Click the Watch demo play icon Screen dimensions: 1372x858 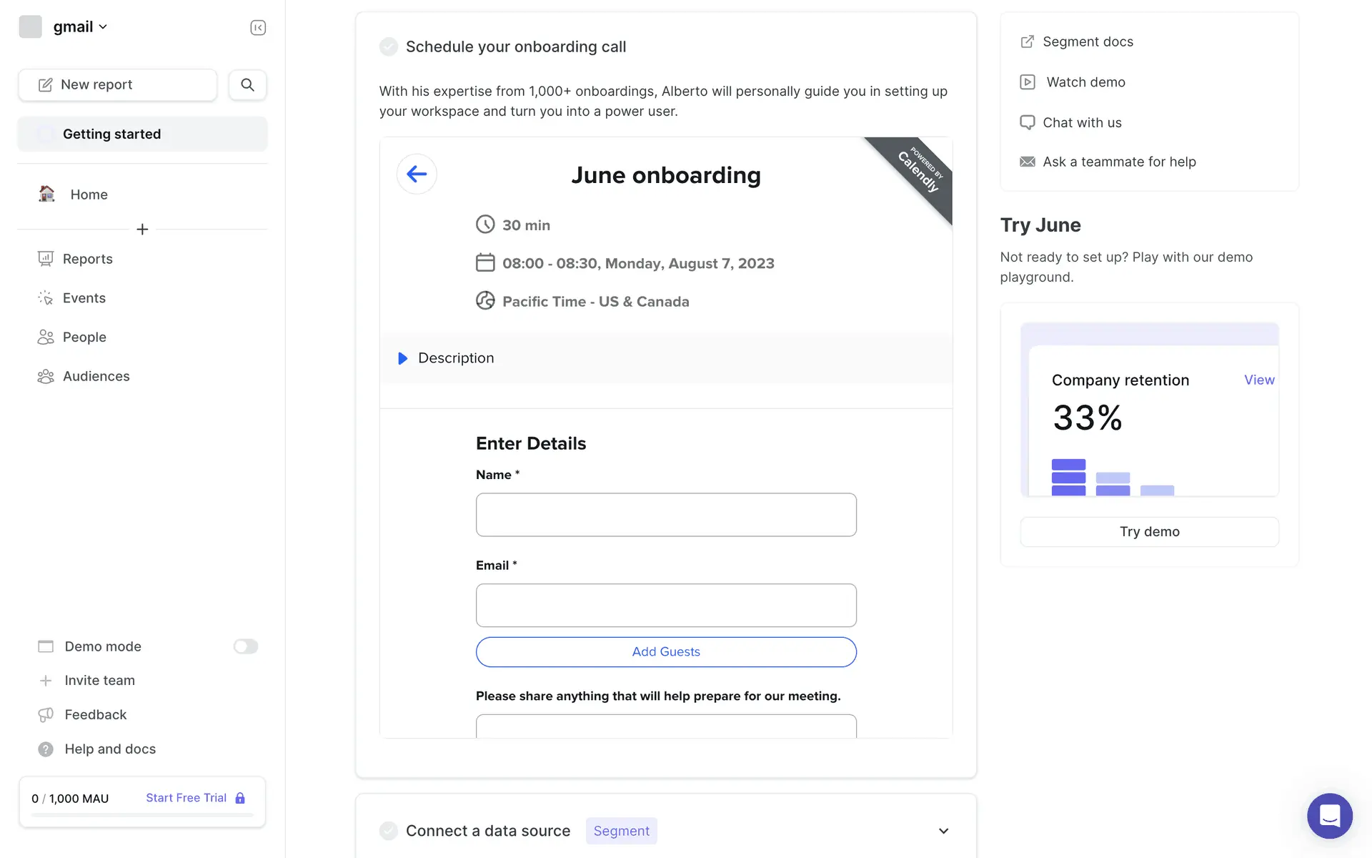(1027, 82)
